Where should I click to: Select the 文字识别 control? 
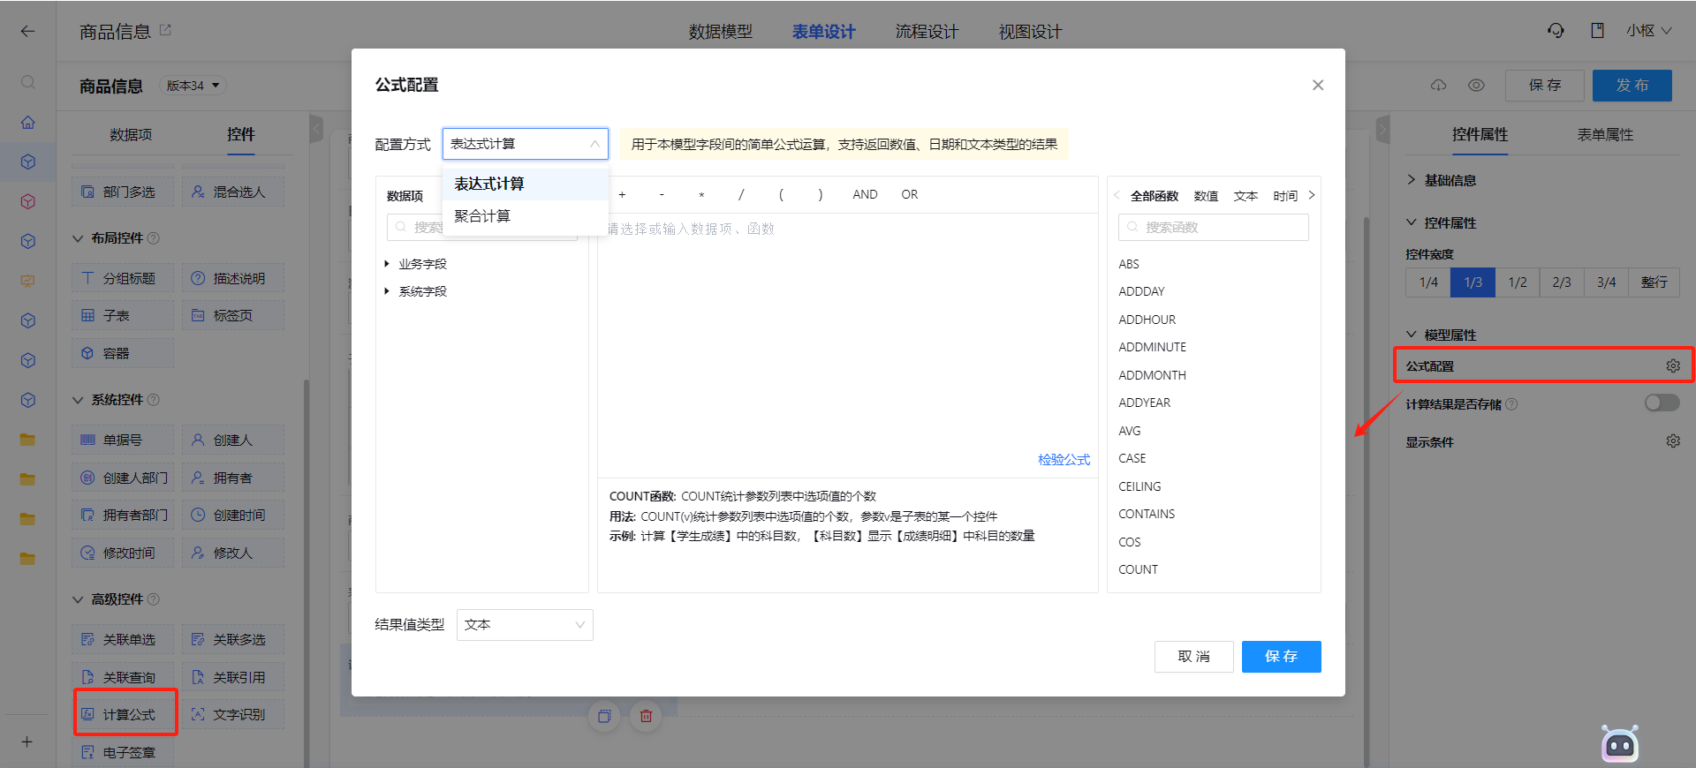tap(233, 714)
